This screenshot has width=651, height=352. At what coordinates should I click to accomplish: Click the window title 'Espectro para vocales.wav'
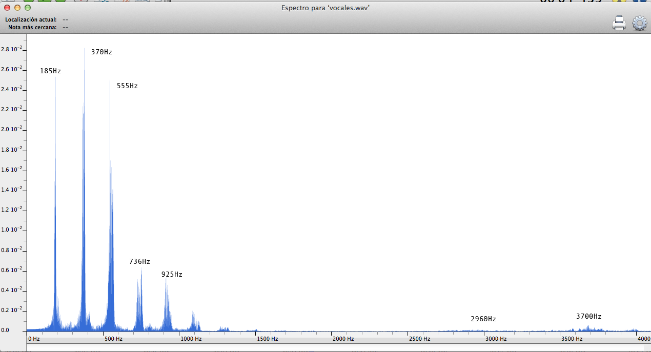coord(325,8)
